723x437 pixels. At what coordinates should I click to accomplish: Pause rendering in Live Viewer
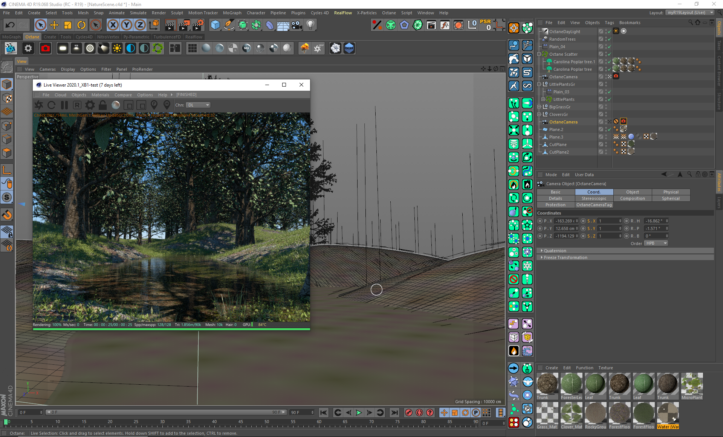click(x=64, y=105)
